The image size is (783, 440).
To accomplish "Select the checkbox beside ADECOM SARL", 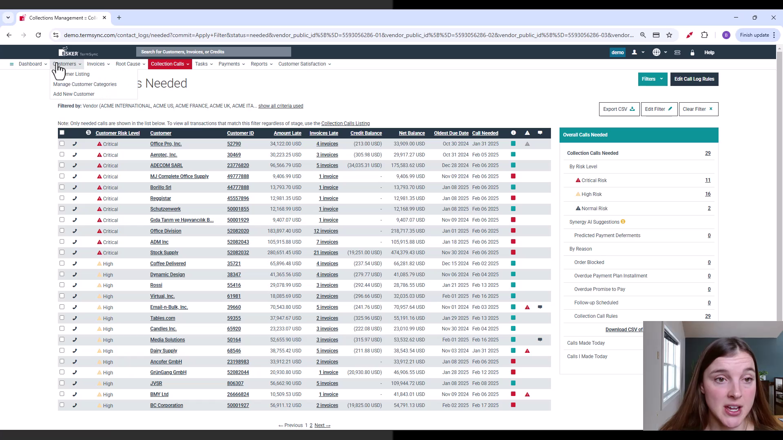I will coord(62,165).
